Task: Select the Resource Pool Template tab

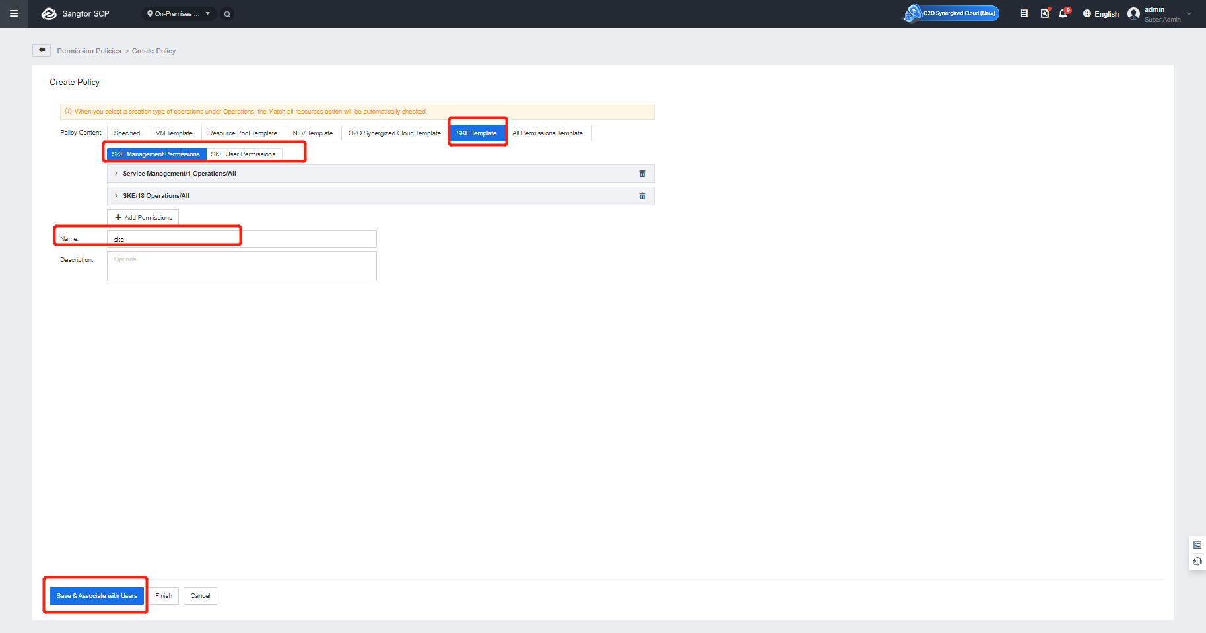Action: pyautogui.click(x=243, y=133)
